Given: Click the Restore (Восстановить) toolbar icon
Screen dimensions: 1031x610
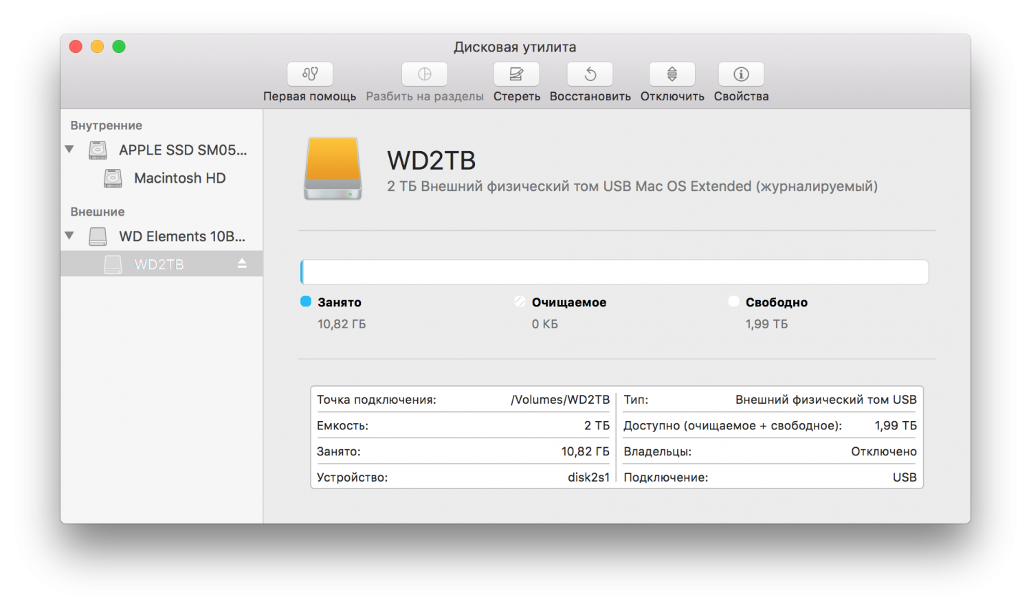Looking at the screenshot, I should coord(590,74).
